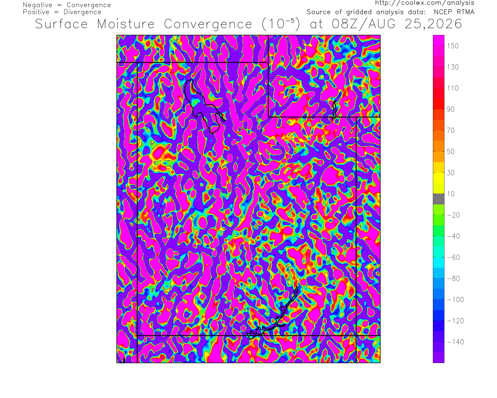
Task: Click the red swatch near 110 on colorbar
Action: pyautogui.click(x=439, y=88)
